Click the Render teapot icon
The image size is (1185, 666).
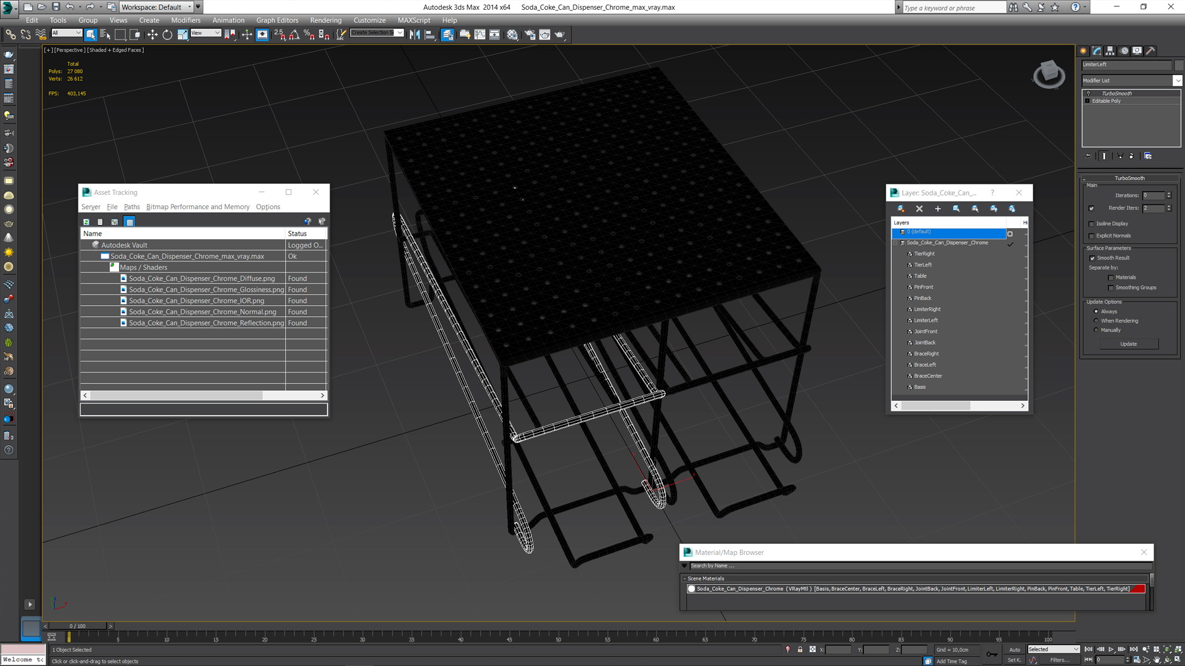(559, 35)
